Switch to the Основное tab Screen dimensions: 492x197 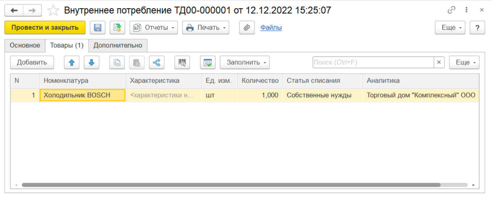coord(25,45)
